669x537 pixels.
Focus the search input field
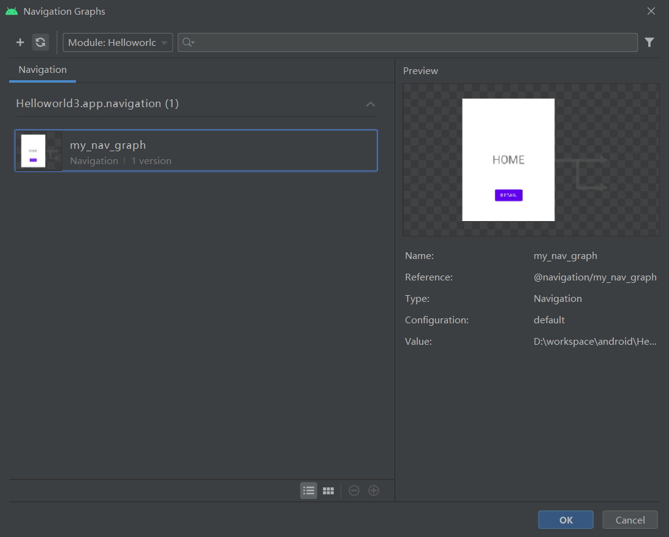tap(407, 43)
